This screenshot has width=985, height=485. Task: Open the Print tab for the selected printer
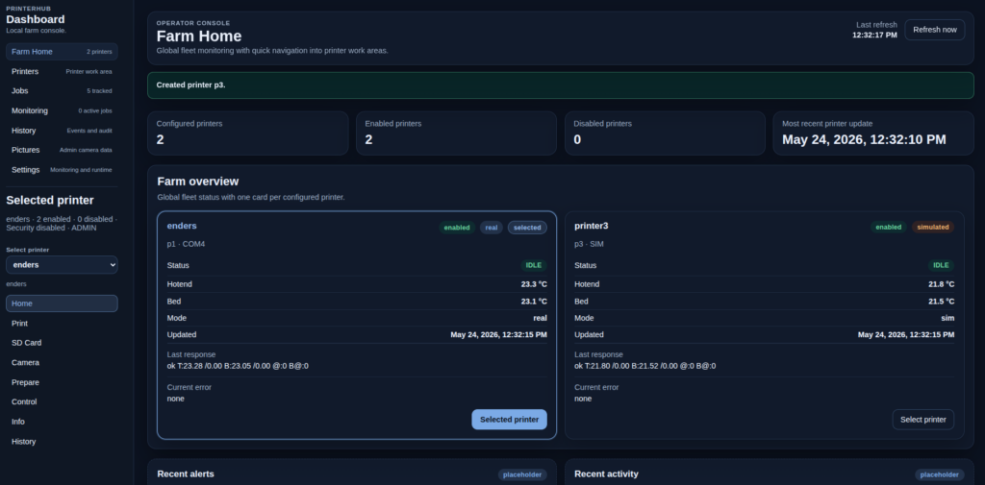pos(62,323)
